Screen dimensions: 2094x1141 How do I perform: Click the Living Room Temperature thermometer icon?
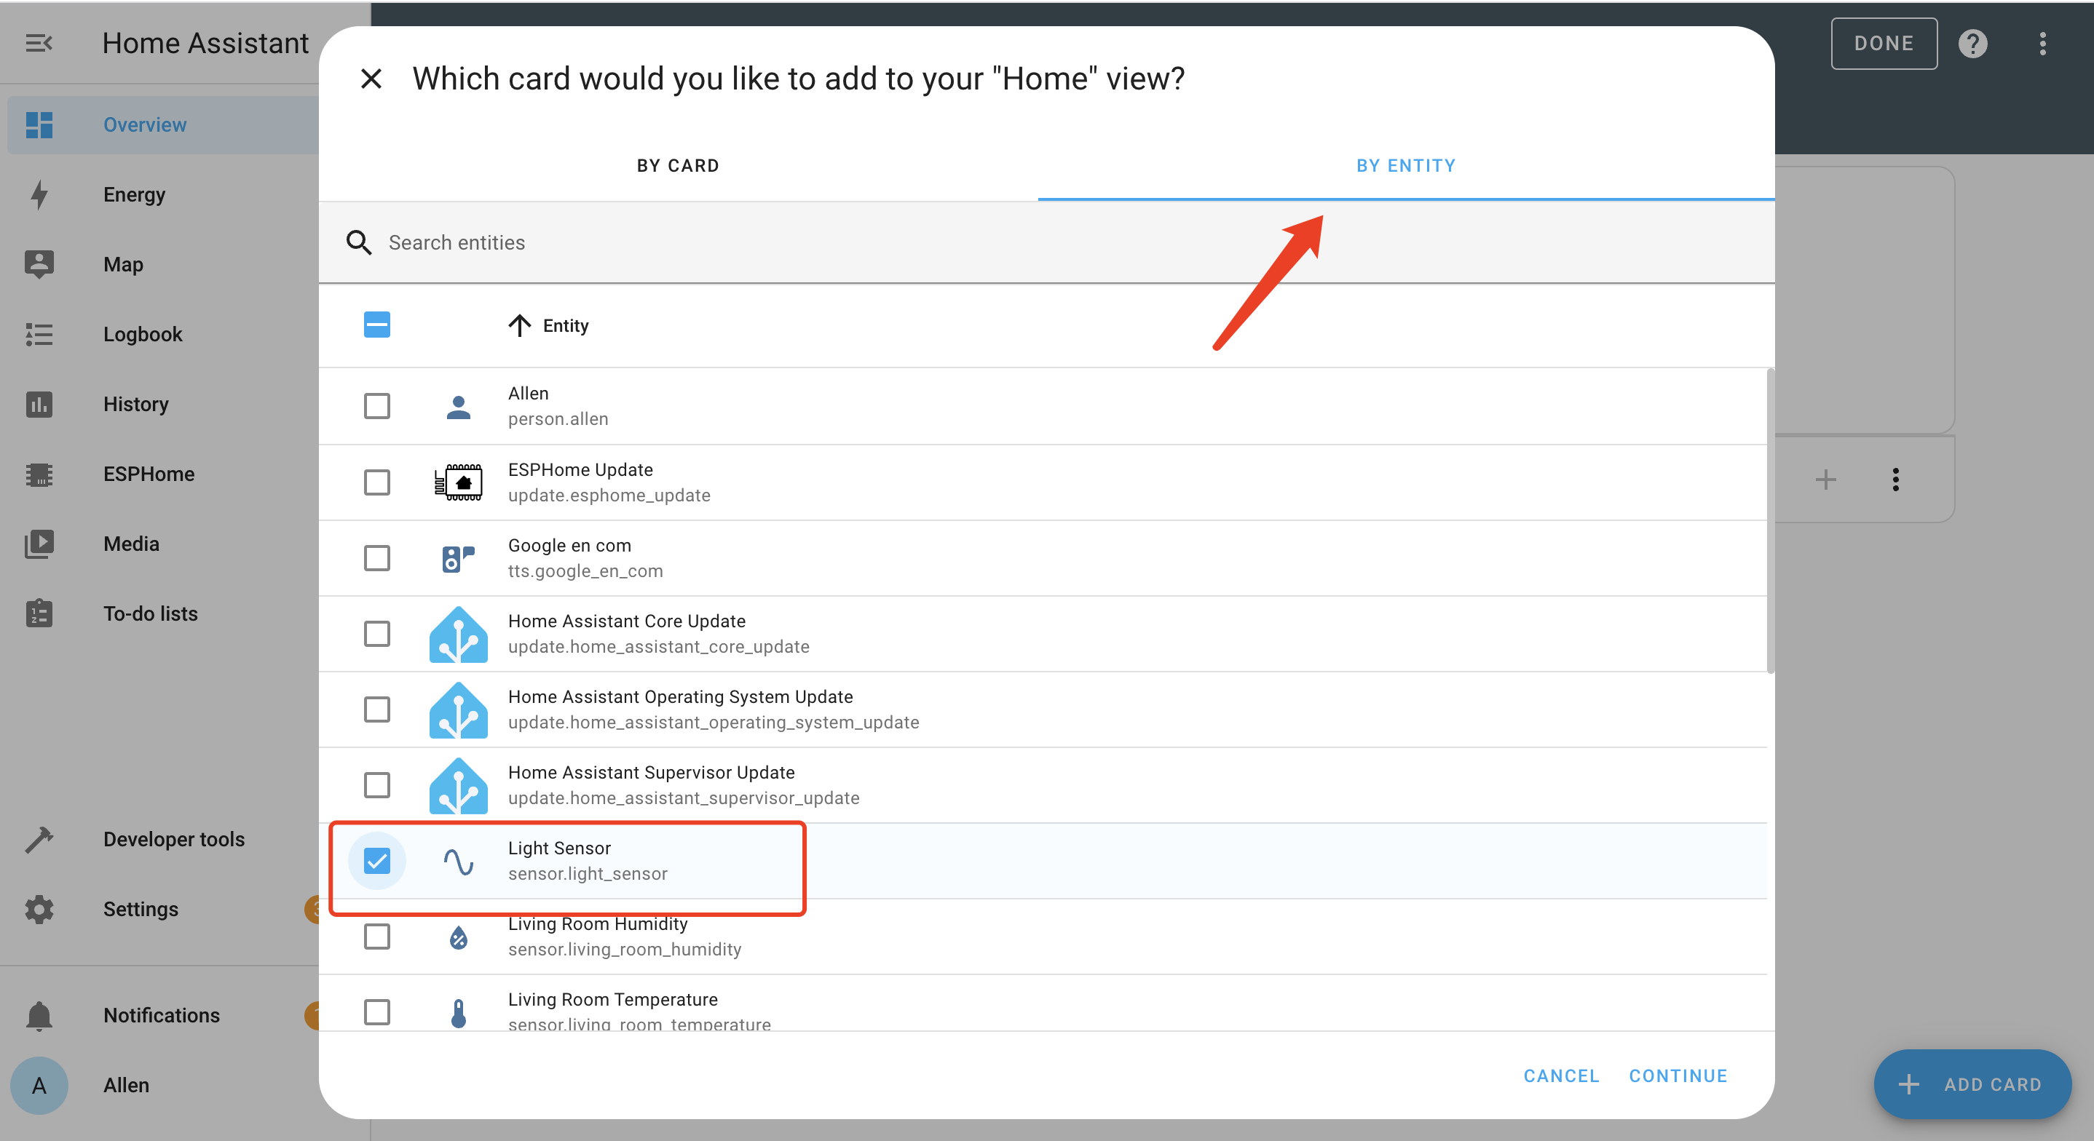click(x=459, y=1013)
